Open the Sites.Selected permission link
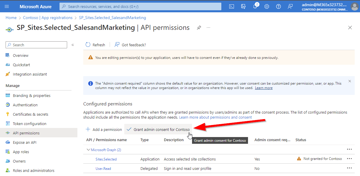The width and height of the screenshot is (360, 176). (106, 159)
